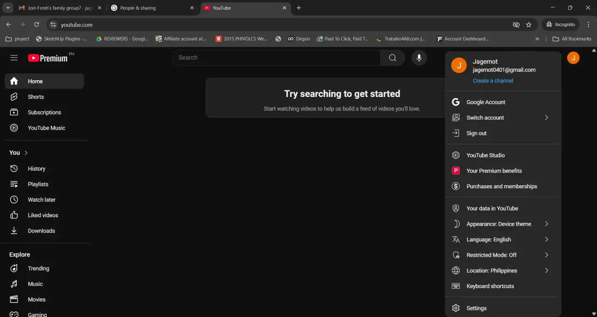Open the SketchUp Plugins bookmark
597x317 pixels.
click(x=61, y=39)
